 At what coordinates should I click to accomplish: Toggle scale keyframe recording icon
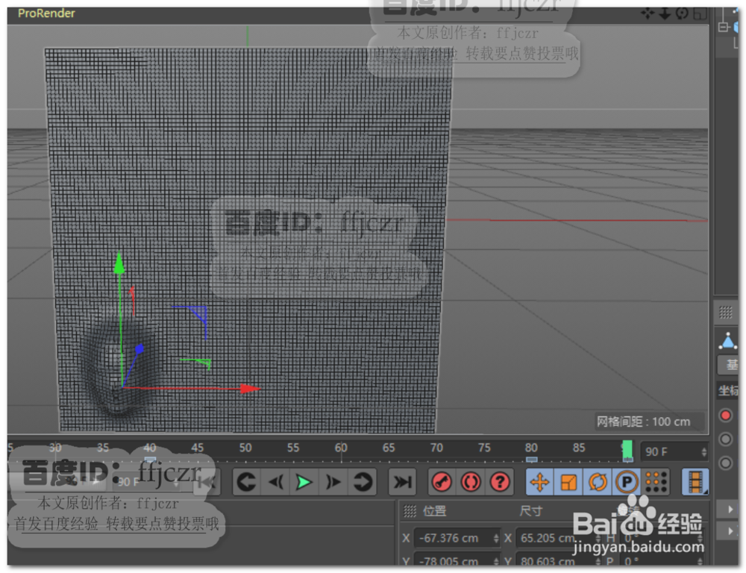(568, 482)
